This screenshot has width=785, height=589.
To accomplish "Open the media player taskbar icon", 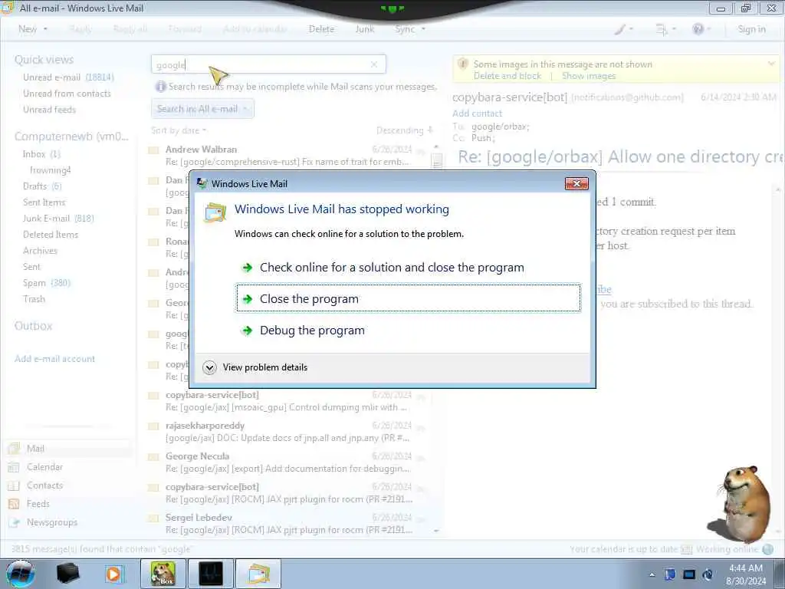I will pyautogui.click(x=114, y=574).
